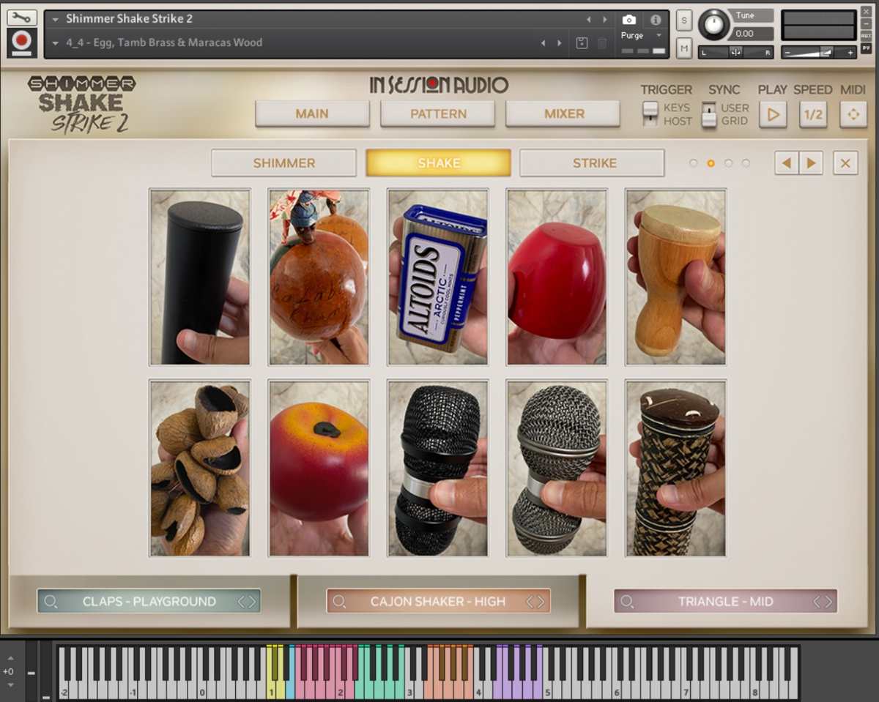Switch to the SHAKE category
The height and width of the screenshot is (702, 879).
coord(439,163)
